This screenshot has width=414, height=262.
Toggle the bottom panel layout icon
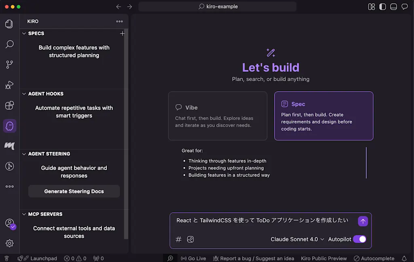pos(393,6)
